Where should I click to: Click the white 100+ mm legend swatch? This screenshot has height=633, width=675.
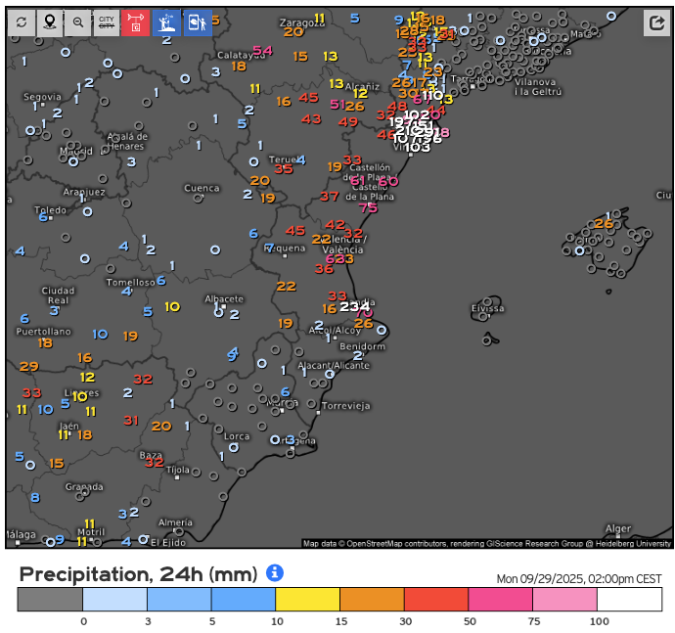629,599
